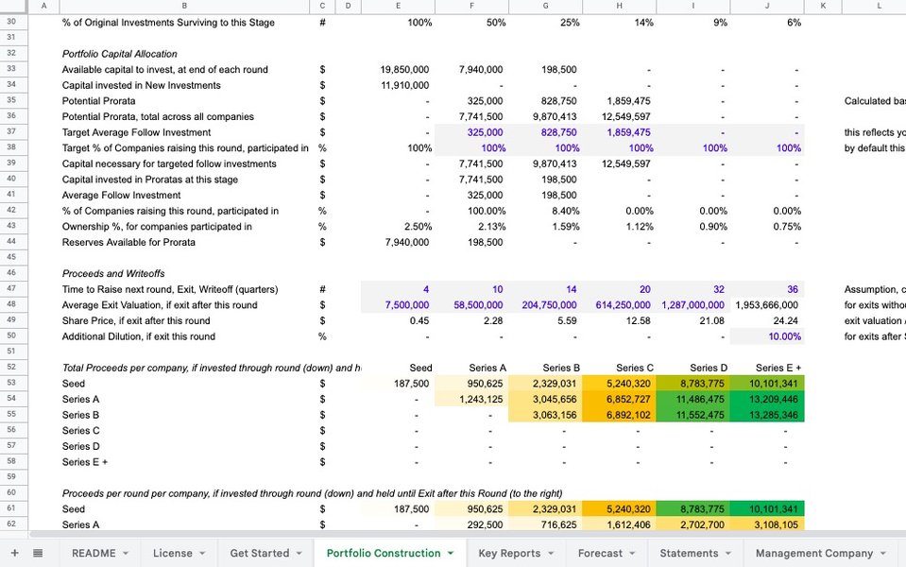The image size is (906, 567).
Task: Expand the Forecast tab menu arrow
Action: click(x=632, y=553)
